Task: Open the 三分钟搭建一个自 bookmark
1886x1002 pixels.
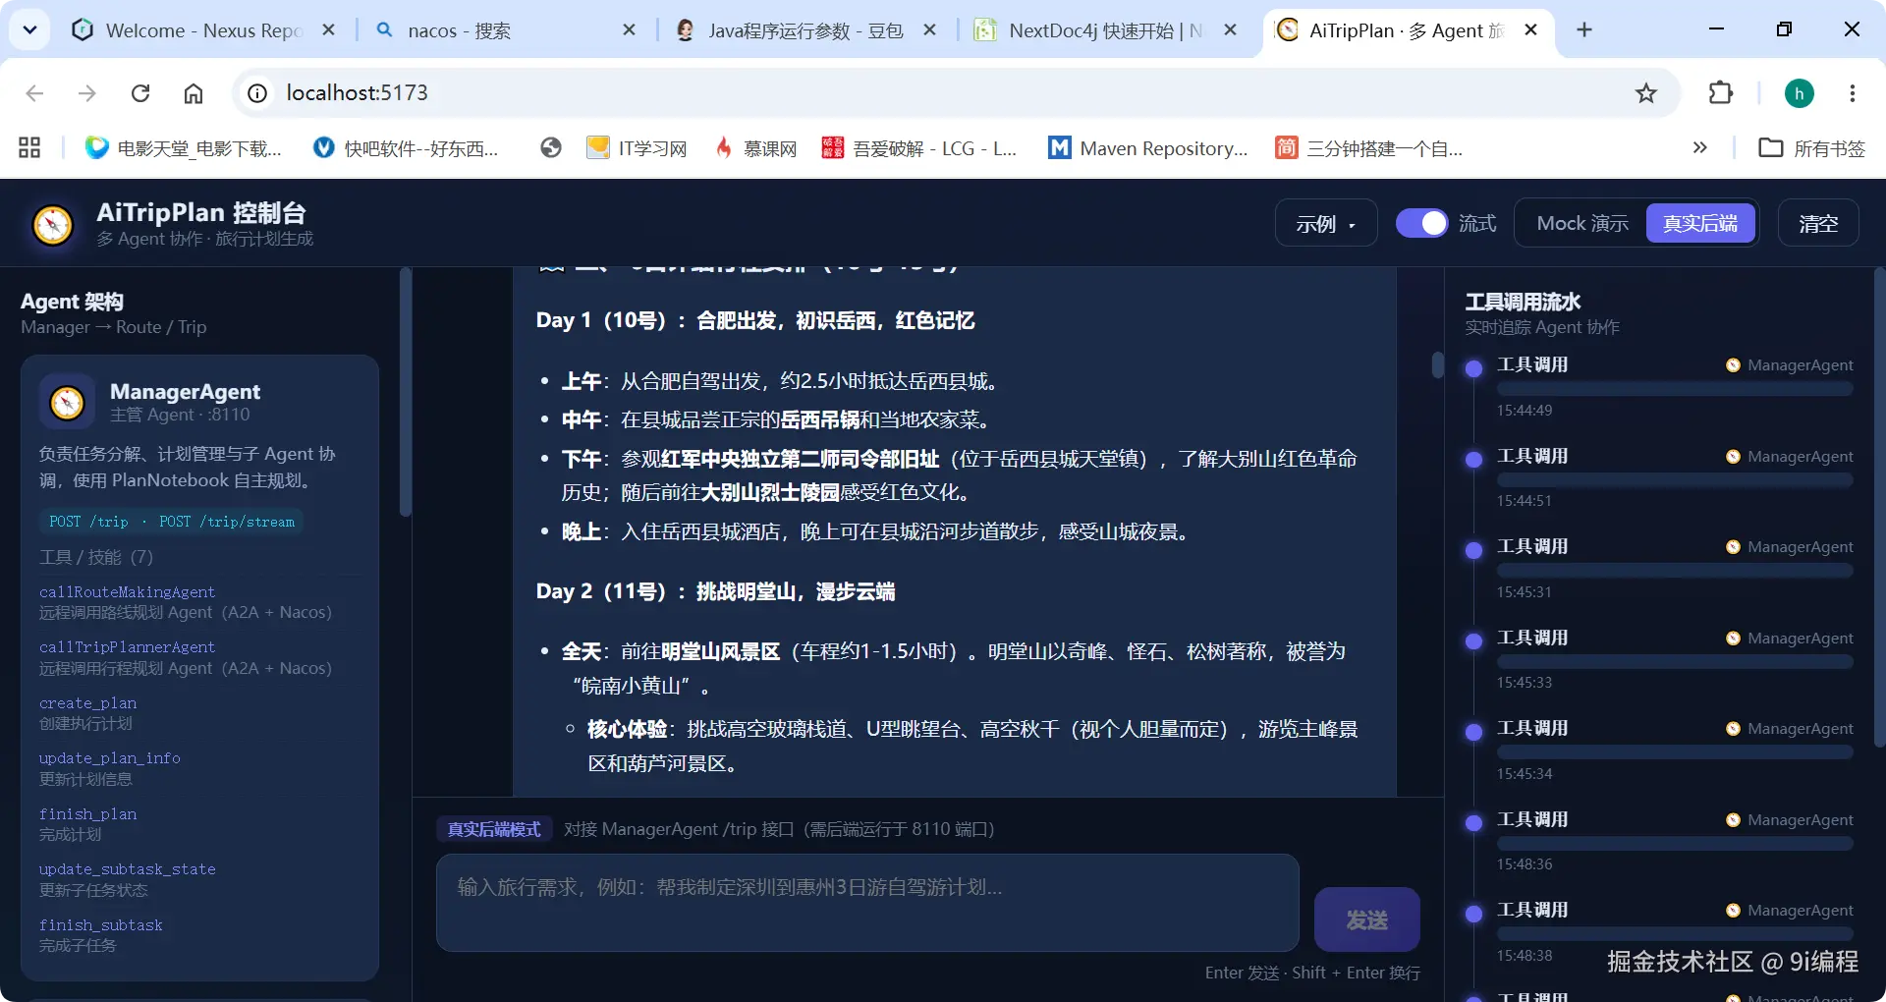Action: (x=1368, y=148)
